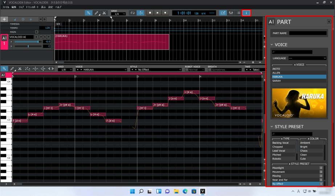The height and width of the screenshot is (196, 335).
Task: Collapse the STYLE PRESET section
Action: [x=272, y=127]
